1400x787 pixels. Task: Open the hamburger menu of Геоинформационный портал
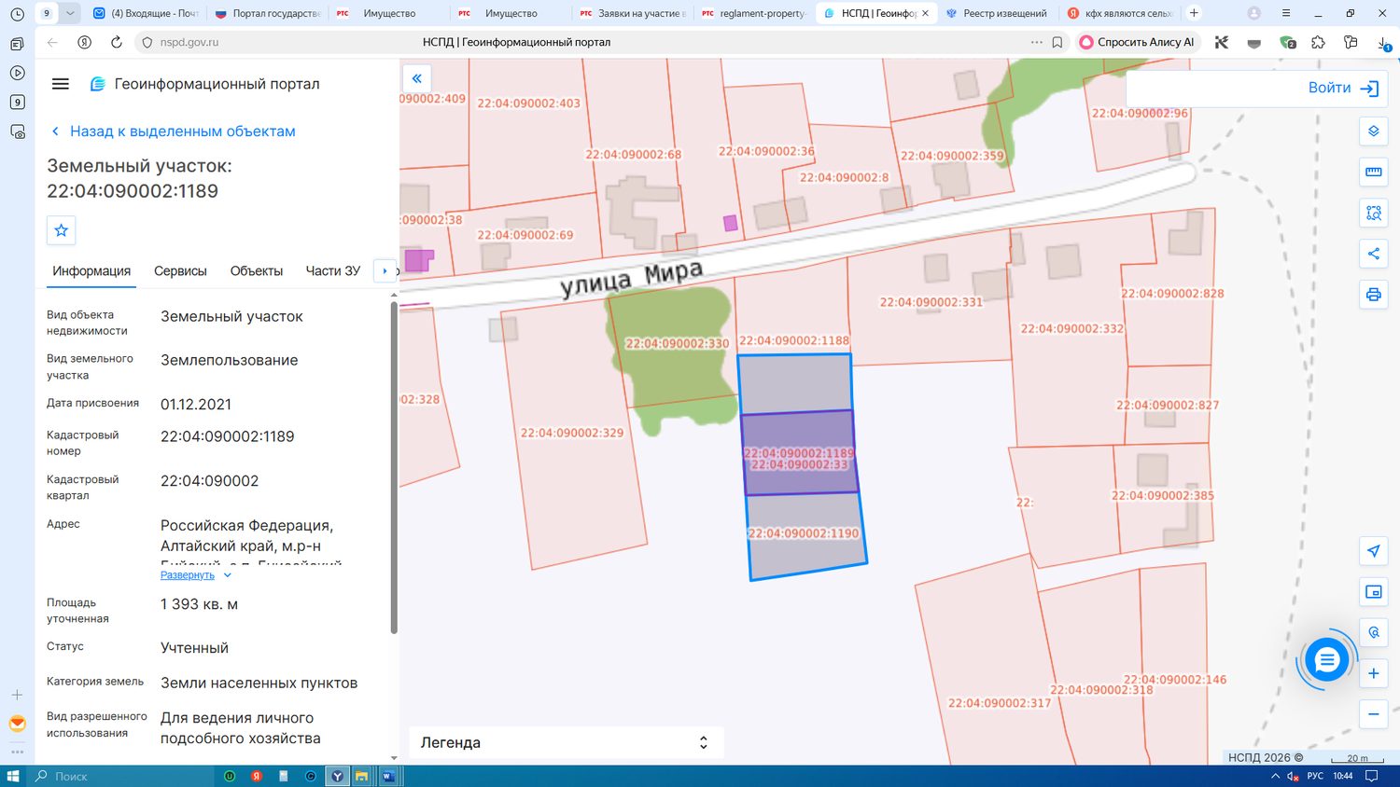[x=61, y=84]
